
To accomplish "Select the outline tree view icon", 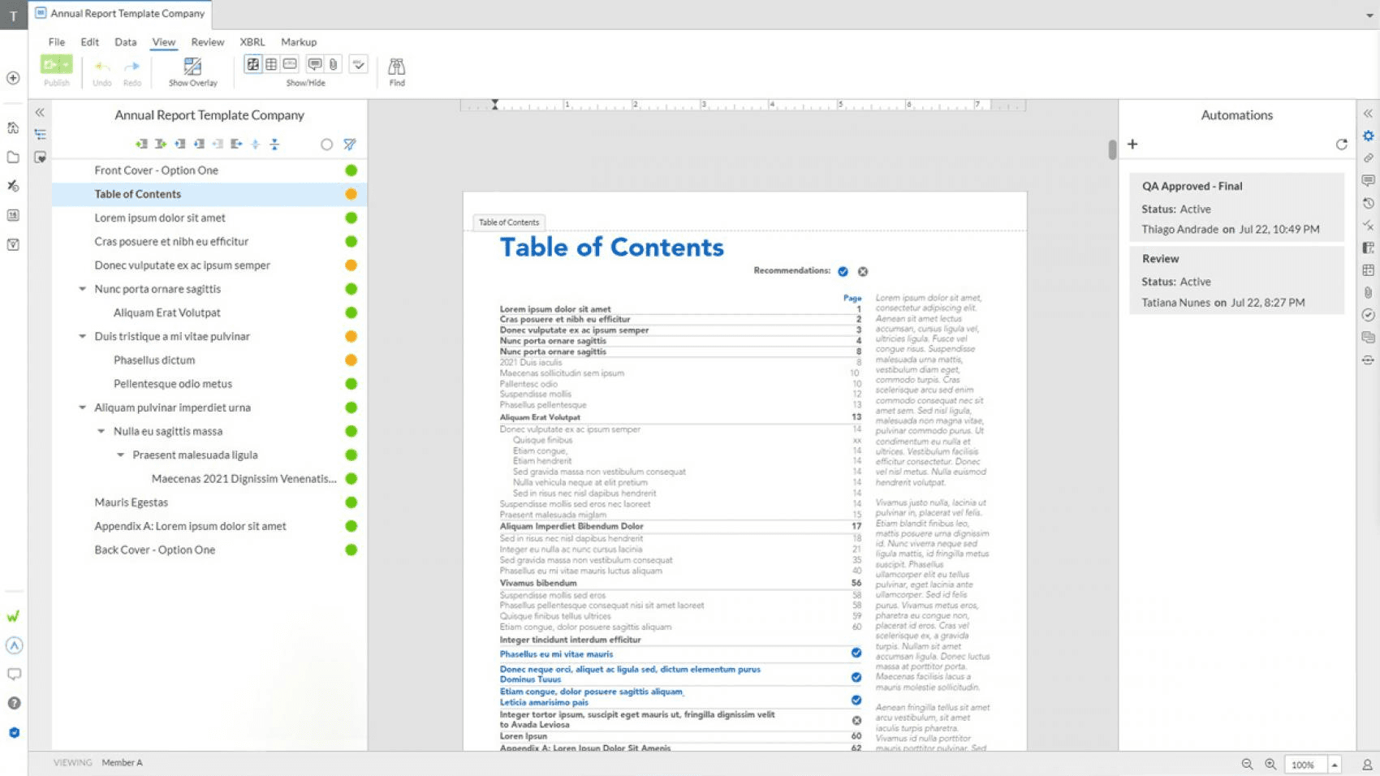I will coord(40,135).
